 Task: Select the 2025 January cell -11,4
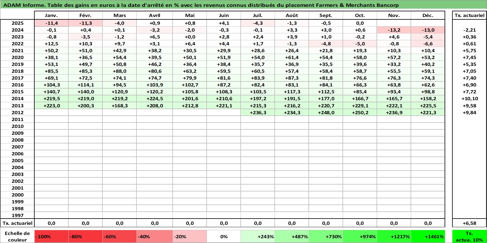coord(51,23)
